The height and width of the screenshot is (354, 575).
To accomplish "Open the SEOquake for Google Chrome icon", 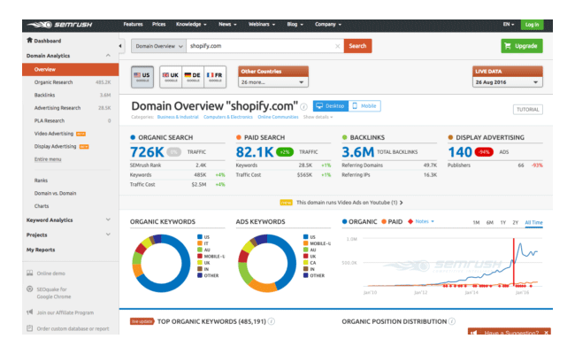I will pos(30,289).
